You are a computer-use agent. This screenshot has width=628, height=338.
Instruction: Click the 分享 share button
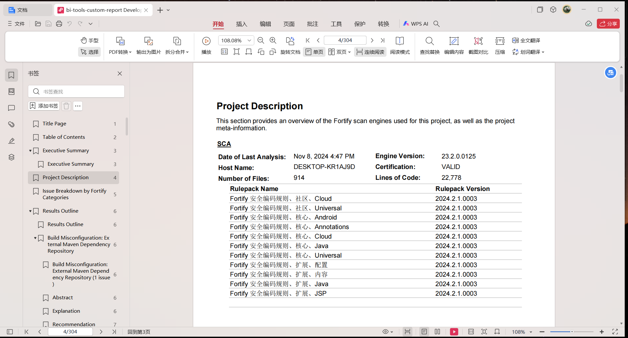coord(608,24)
